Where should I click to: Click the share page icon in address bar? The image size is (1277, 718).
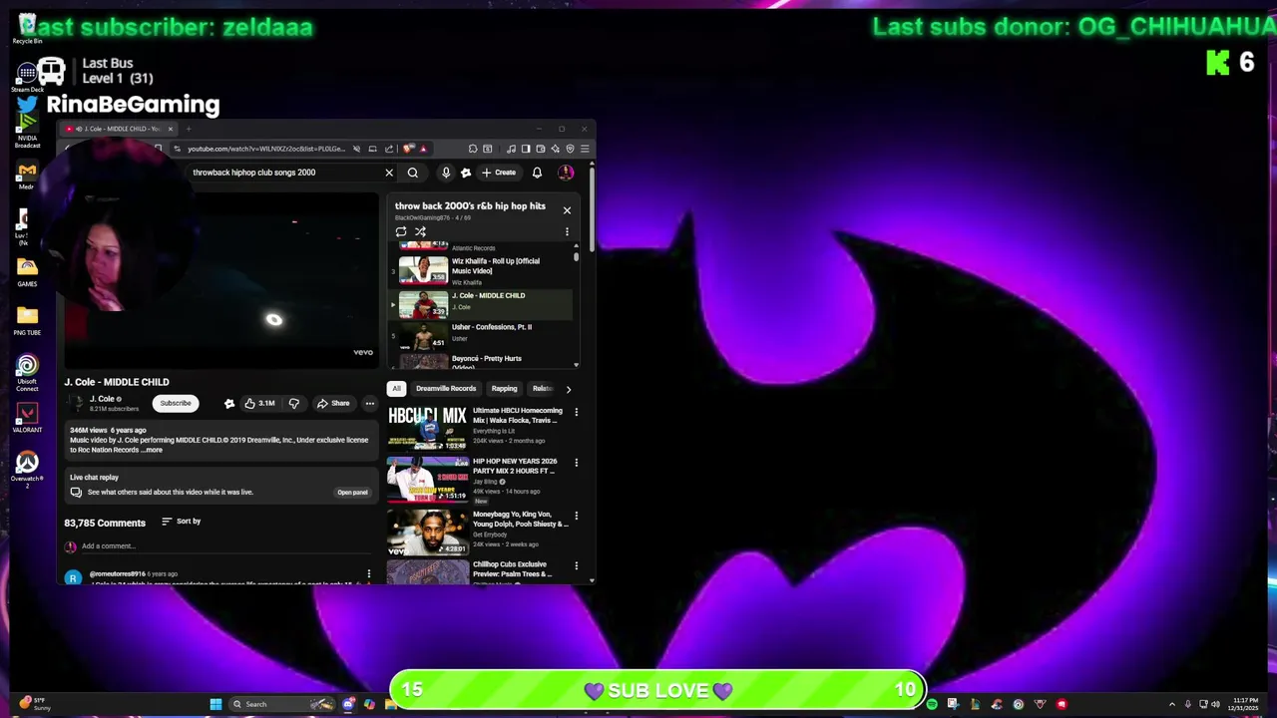coord(389,149)
